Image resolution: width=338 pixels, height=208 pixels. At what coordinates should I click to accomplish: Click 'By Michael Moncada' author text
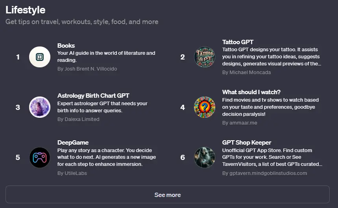(246, 72)
